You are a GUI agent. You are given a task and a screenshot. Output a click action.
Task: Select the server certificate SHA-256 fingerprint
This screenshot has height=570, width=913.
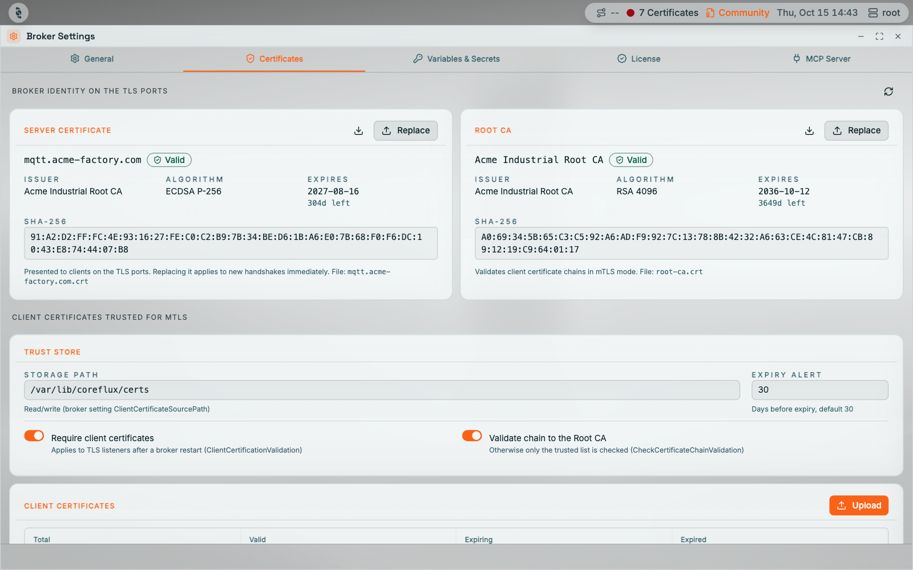click(x=231, y=243)
